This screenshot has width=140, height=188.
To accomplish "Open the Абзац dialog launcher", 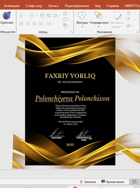I will (x=72, y=32).
